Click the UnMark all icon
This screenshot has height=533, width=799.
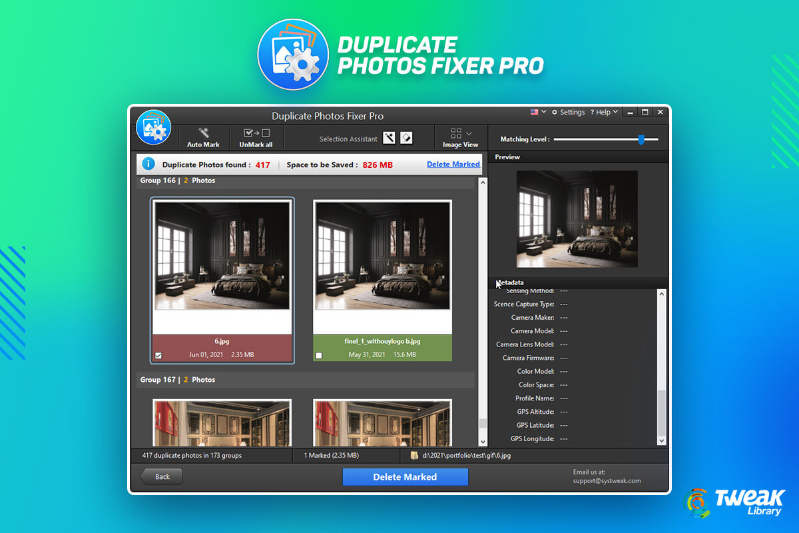point(256,133)
